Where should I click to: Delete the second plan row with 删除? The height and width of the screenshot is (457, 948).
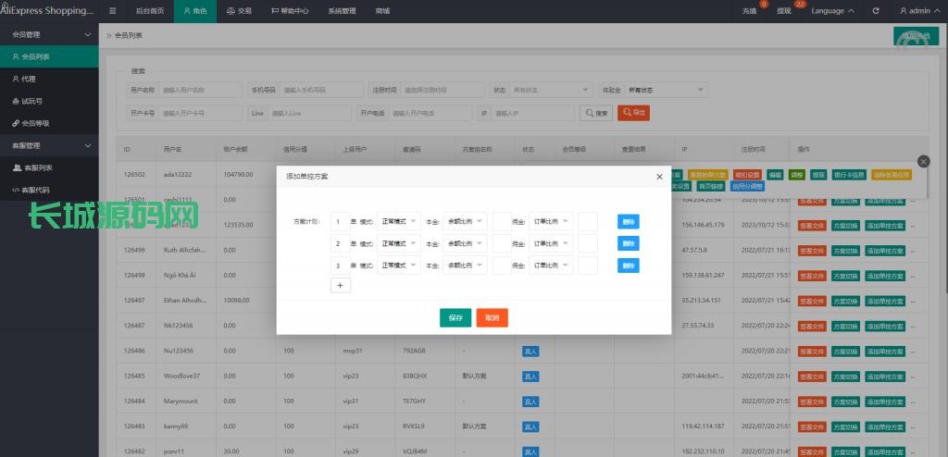(629, 243)
